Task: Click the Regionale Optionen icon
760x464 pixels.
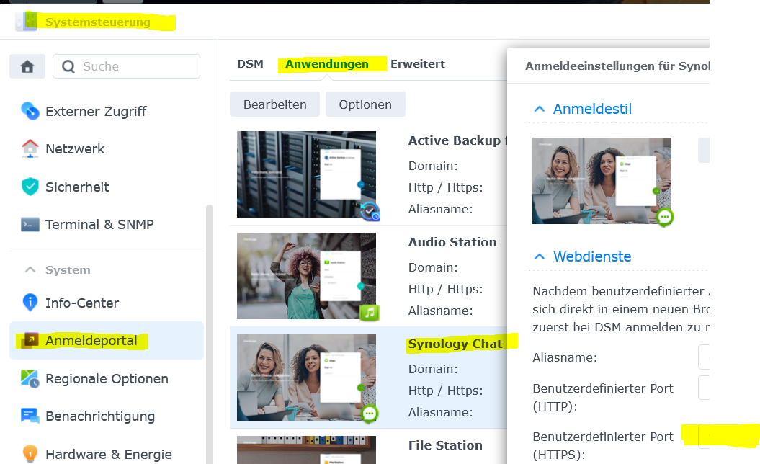Action: (x=30, y=379)
